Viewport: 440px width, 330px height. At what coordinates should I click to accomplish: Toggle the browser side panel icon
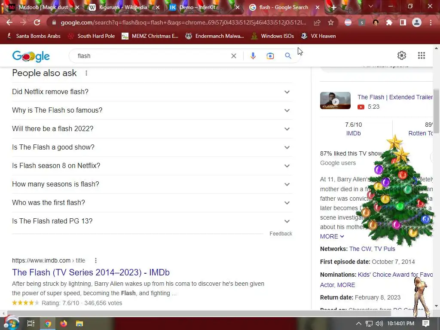pyautogui.click(x=403, y=22)
